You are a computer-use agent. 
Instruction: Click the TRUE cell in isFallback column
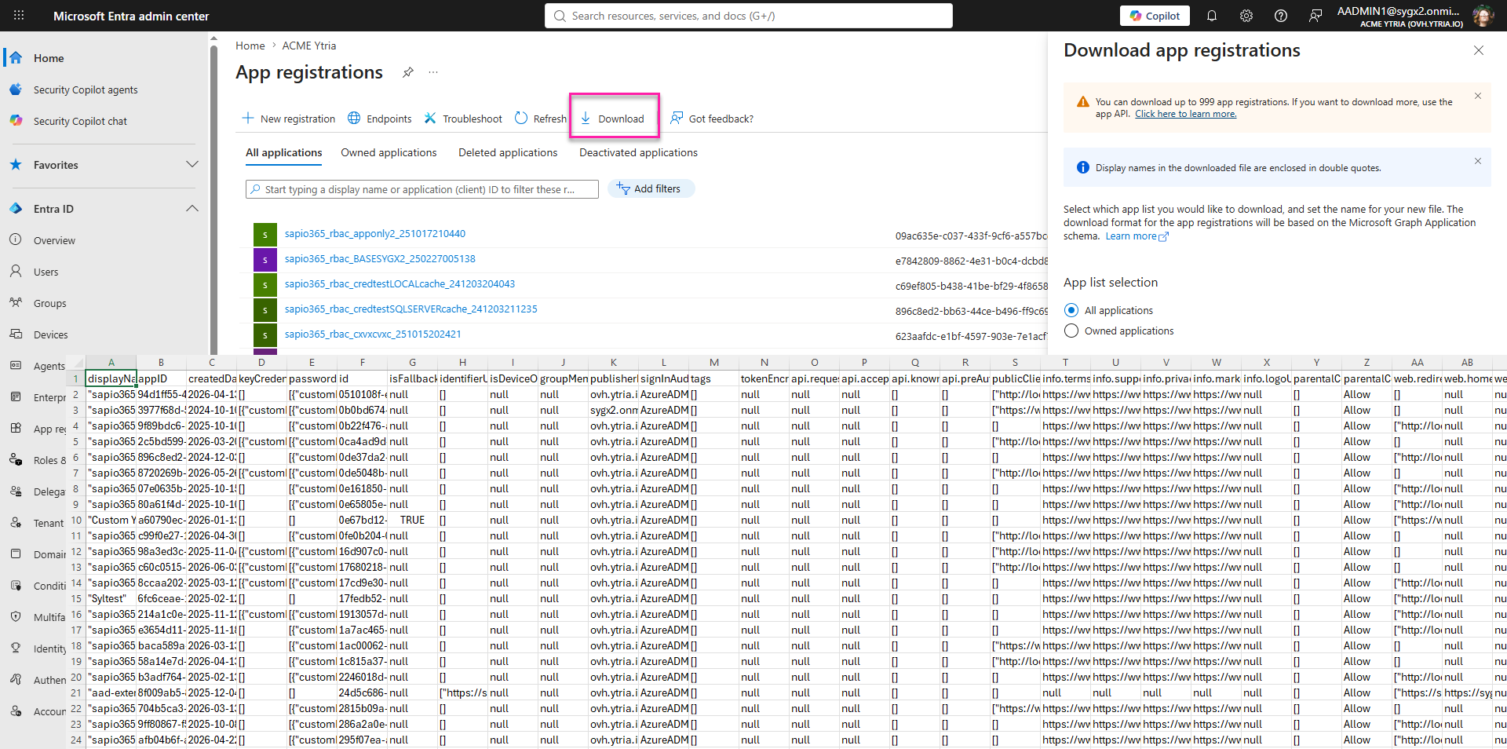412,520
